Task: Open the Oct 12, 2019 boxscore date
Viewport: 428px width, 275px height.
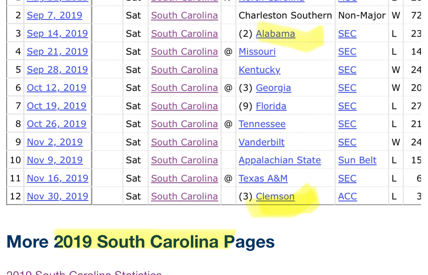Action: [x=57, y=88]
